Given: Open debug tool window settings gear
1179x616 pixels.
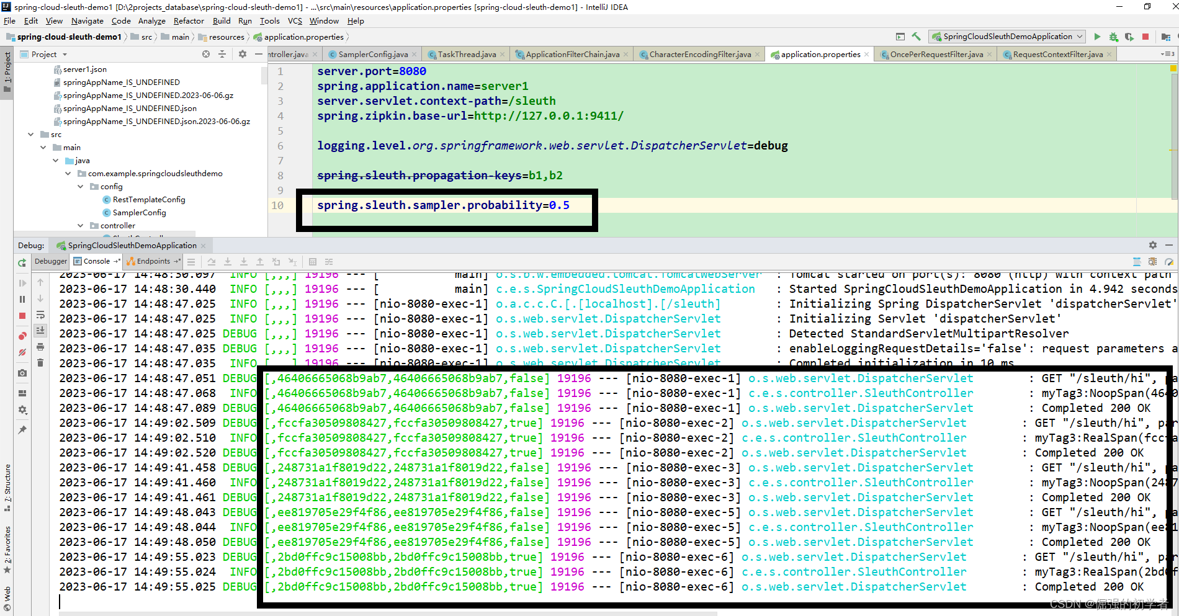Looking at the screenshot, I should pos(1153,246).
